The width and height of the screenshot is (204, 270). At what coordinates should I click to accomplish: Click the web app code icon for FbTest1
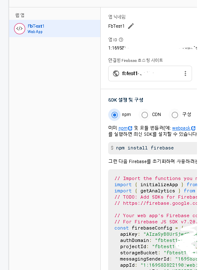(x=19, y=28)
